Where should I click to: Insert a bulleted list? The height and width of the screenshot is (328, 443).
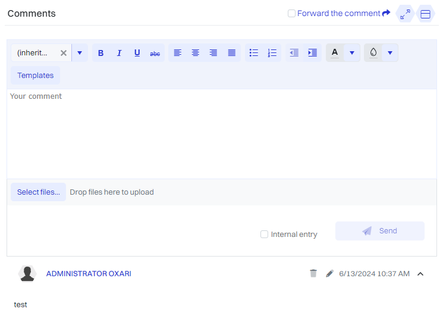254,53
